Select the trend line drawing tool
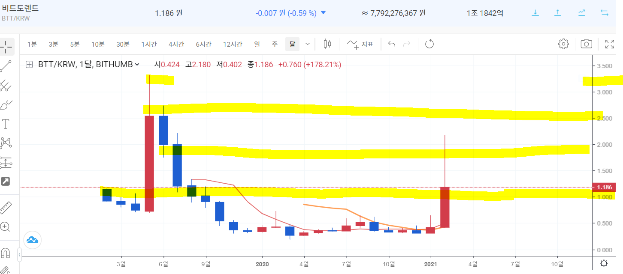 [x=6, y=66]
